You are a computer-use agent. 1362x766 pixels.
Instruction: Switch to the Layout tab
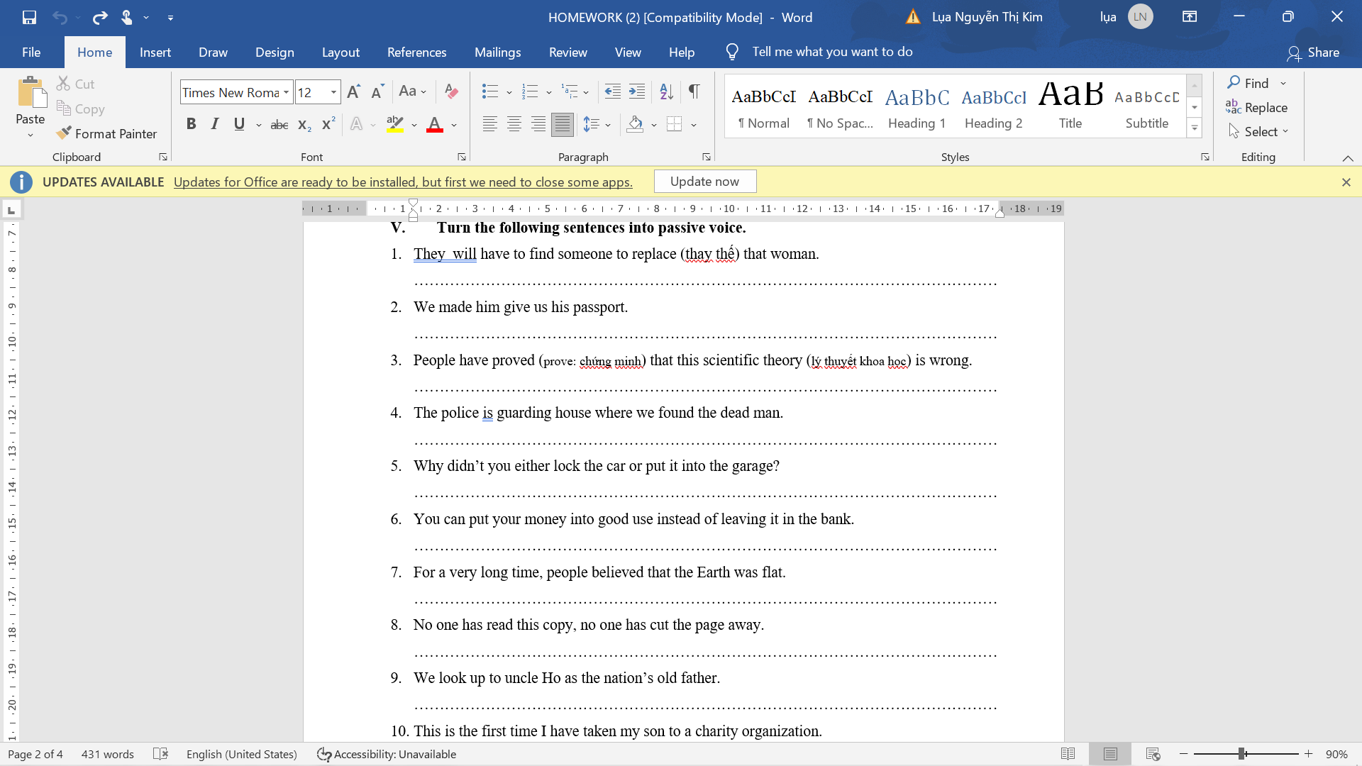click(x=340, y=52)
